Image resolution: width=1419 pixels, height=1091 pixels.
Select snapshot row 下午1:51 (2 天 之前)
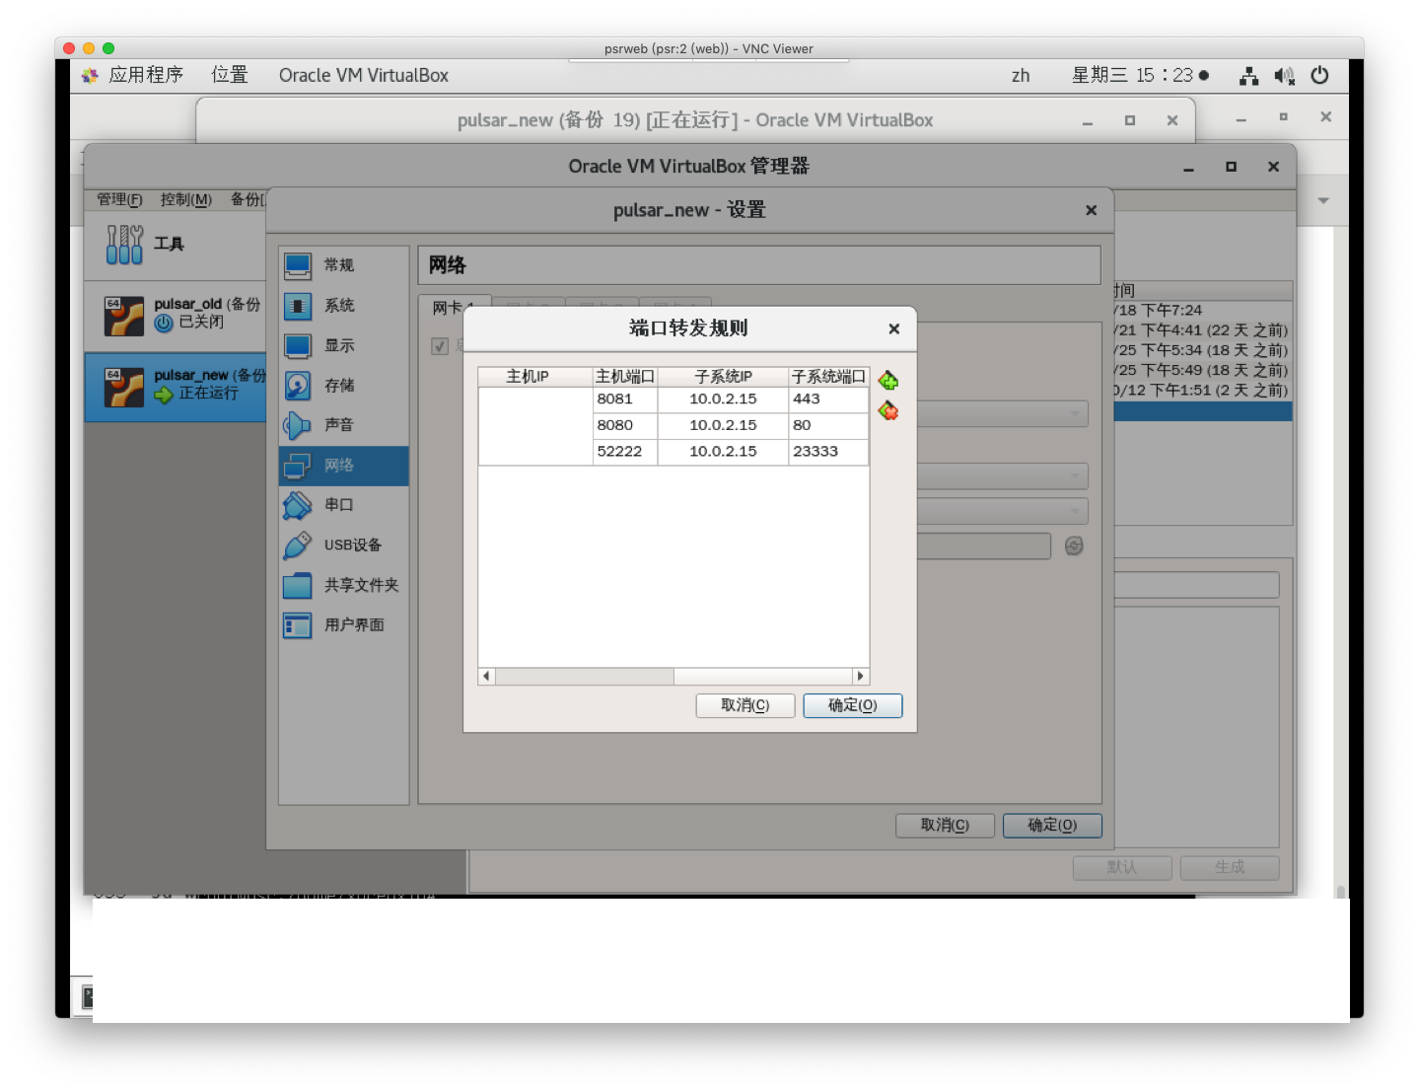tap(1203, 391)
